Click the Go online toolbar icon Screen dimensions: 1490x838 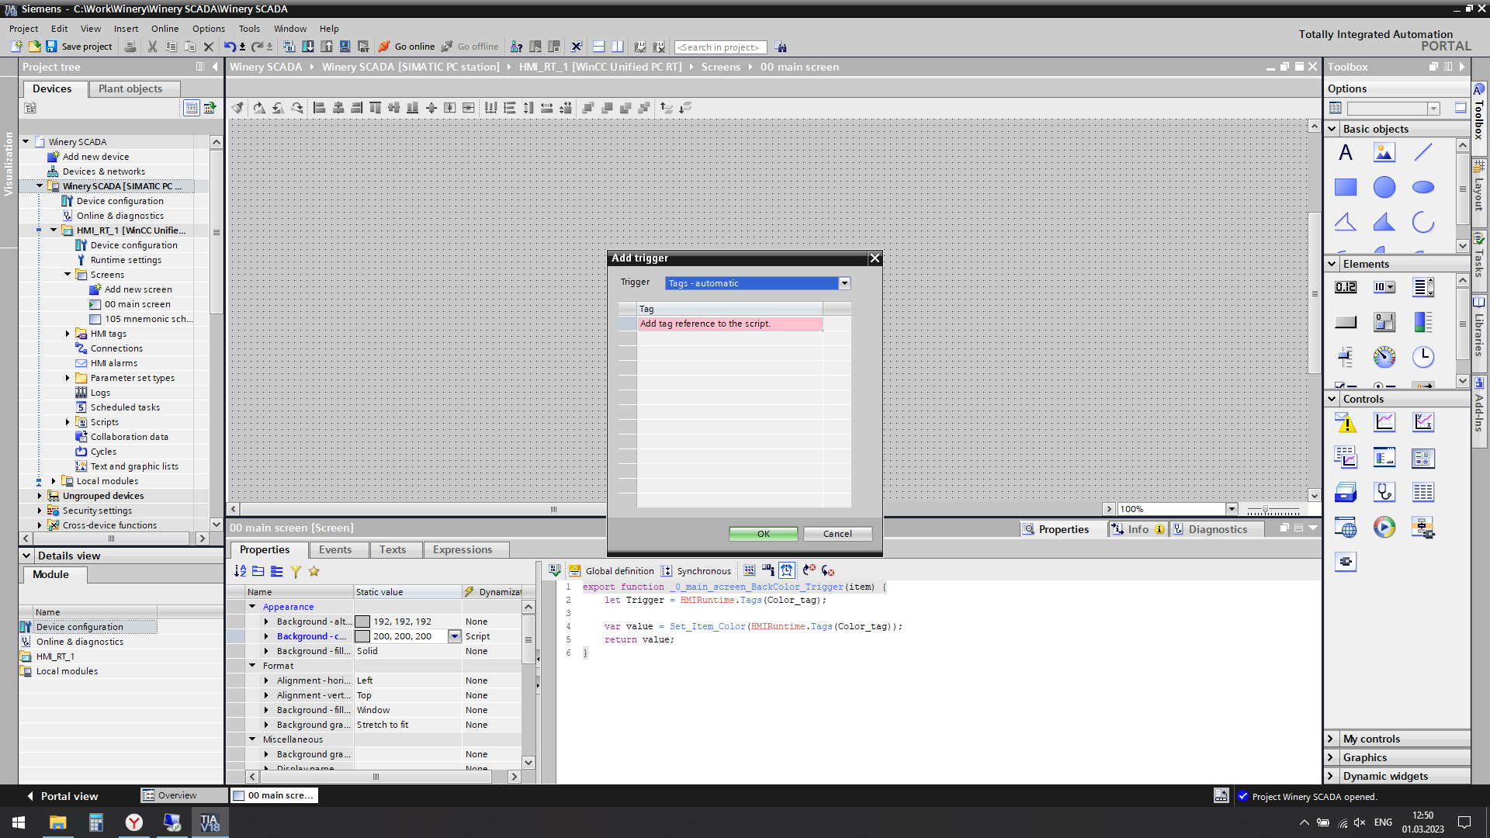384,47
